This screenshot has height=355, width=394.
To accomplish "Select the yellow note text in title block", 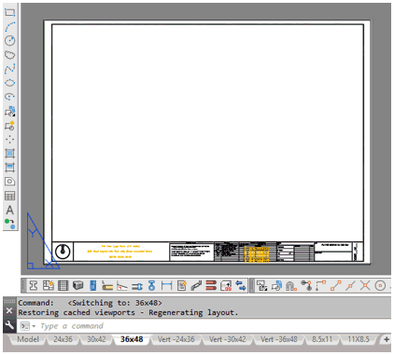I will [120, 252].
